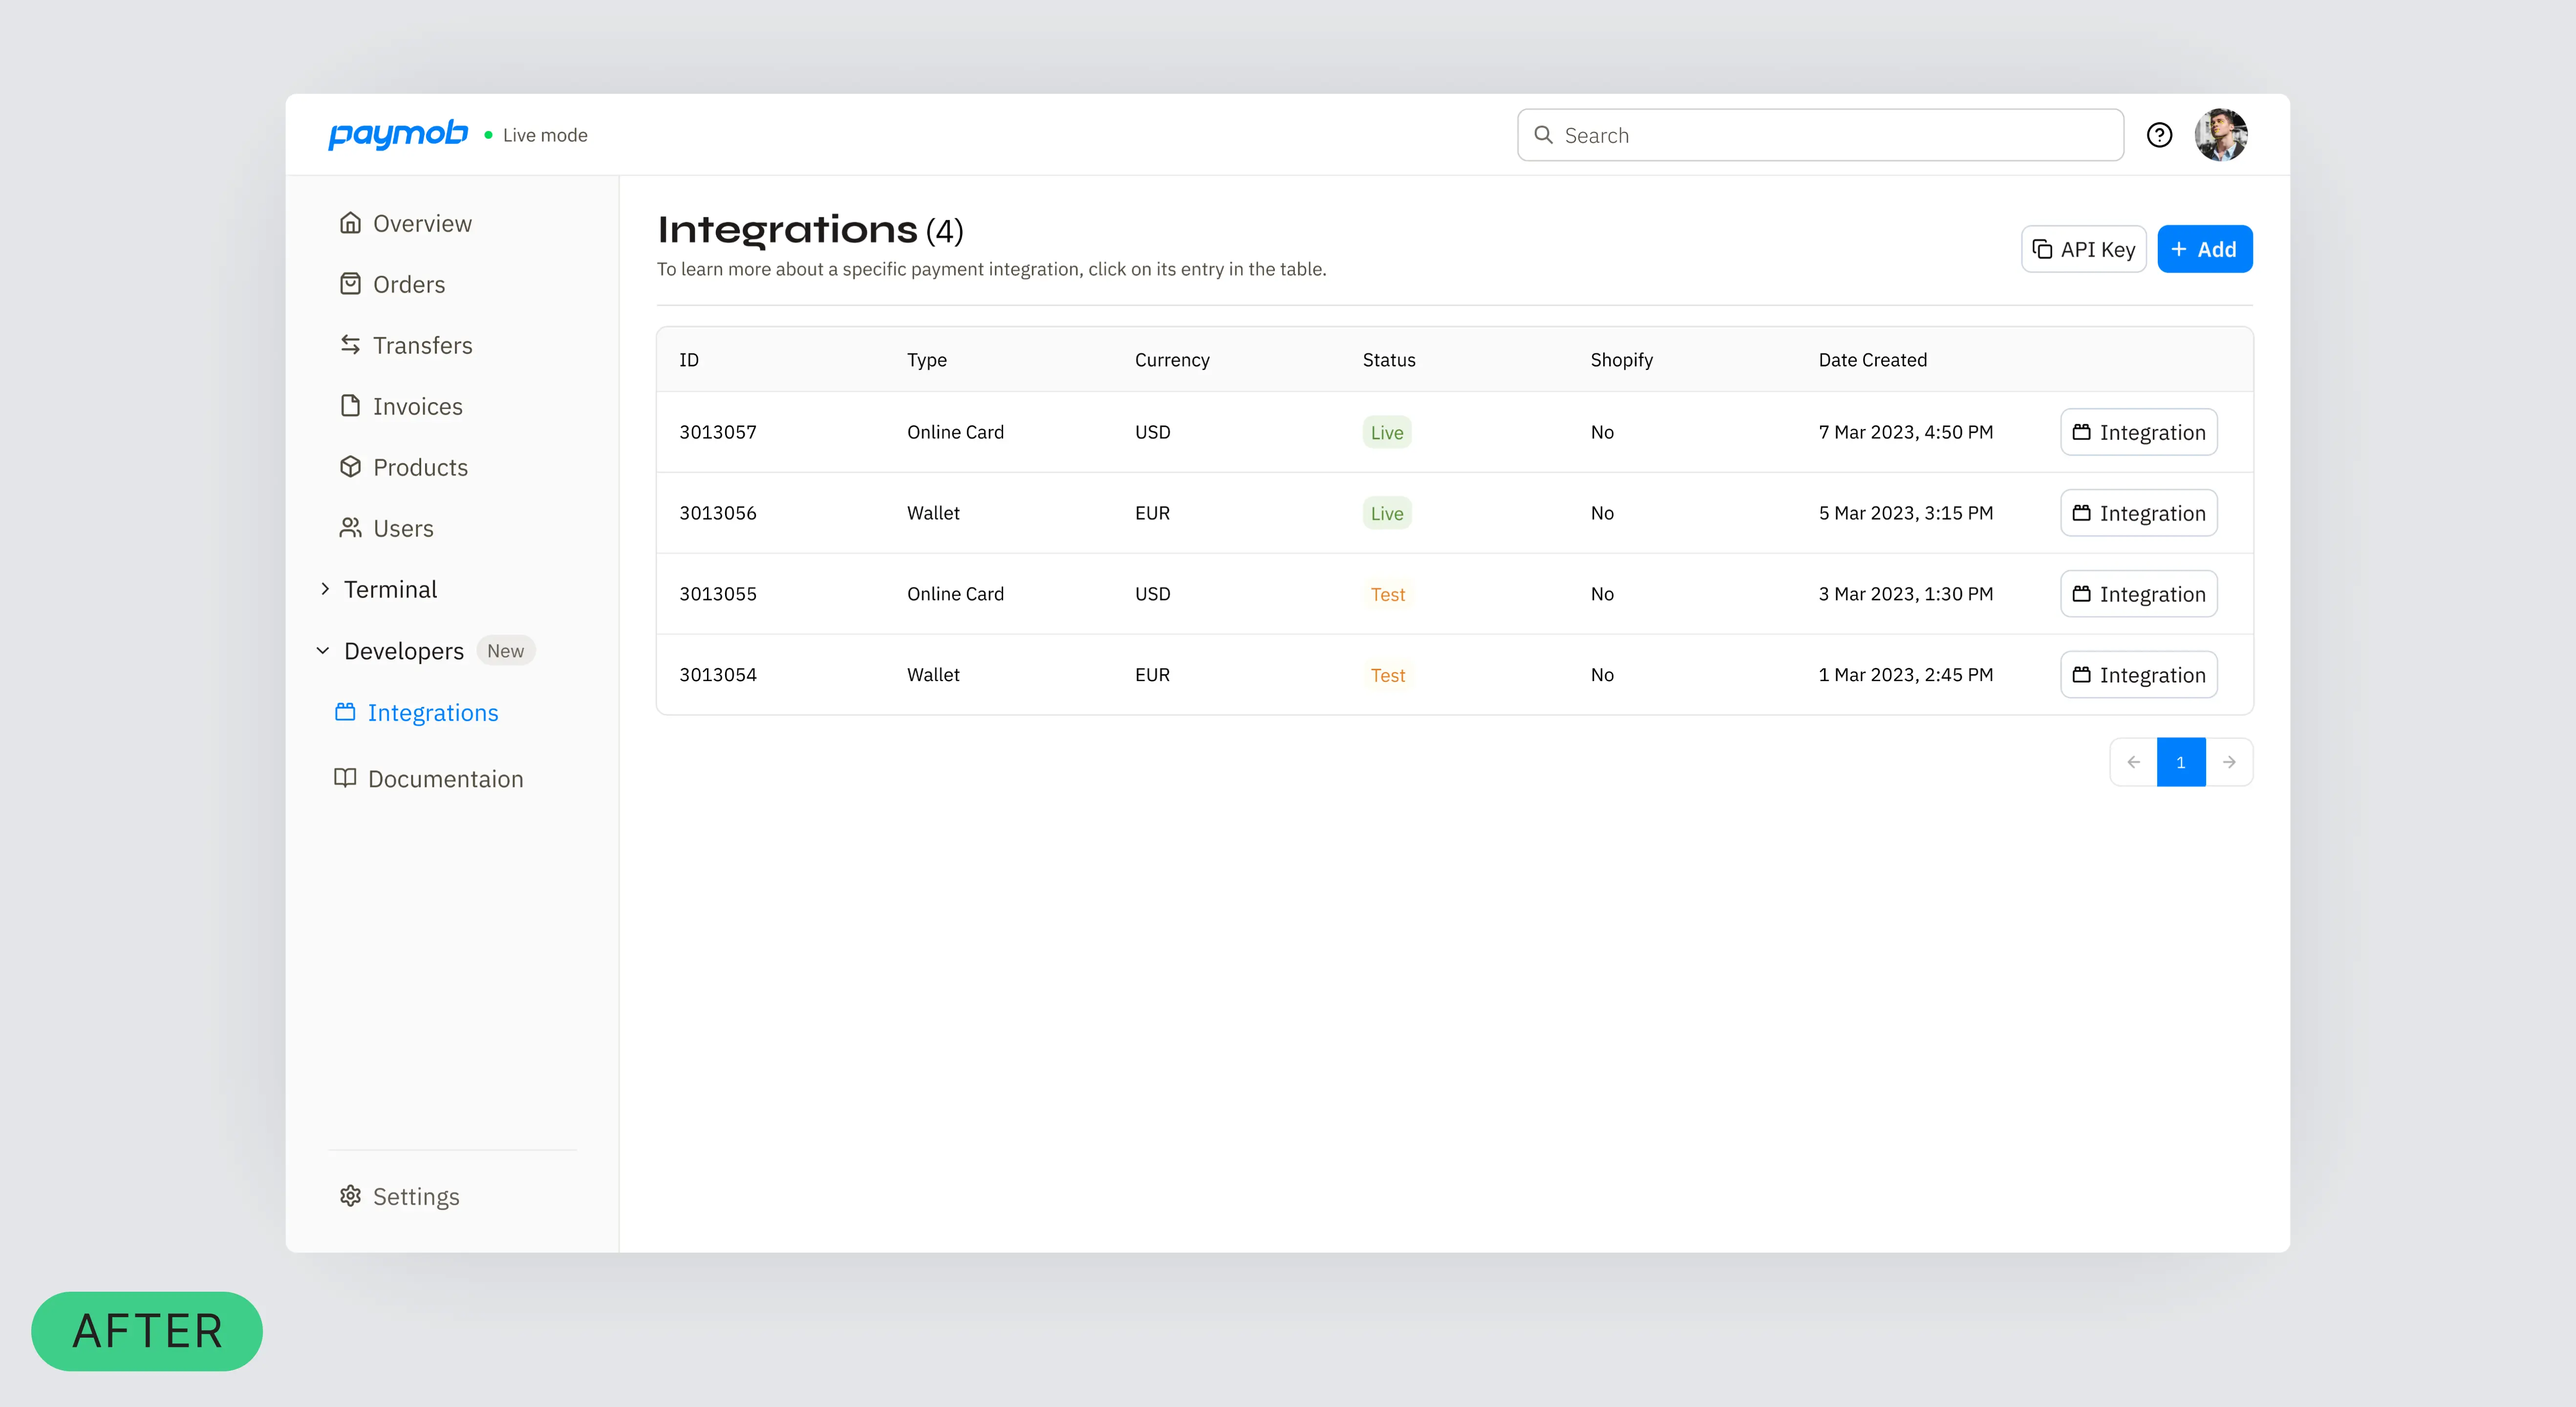
Task: Open the Documentaion sidebar item
Action: click(444, 779)
